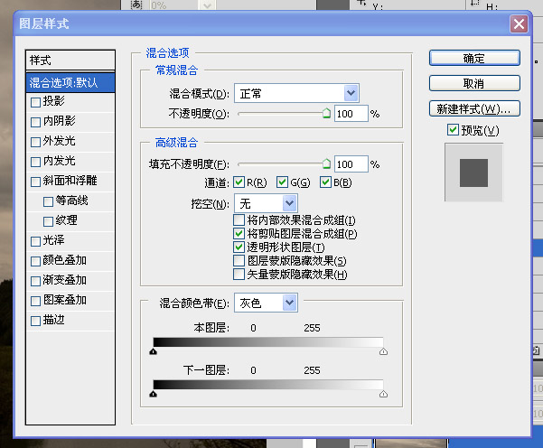The height and width of the screenshot is (448, 543).
Task: Enable the 外发光 checkbox
Action: point(35,143)
